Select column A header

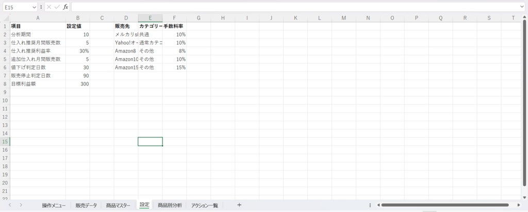point(38,18)
